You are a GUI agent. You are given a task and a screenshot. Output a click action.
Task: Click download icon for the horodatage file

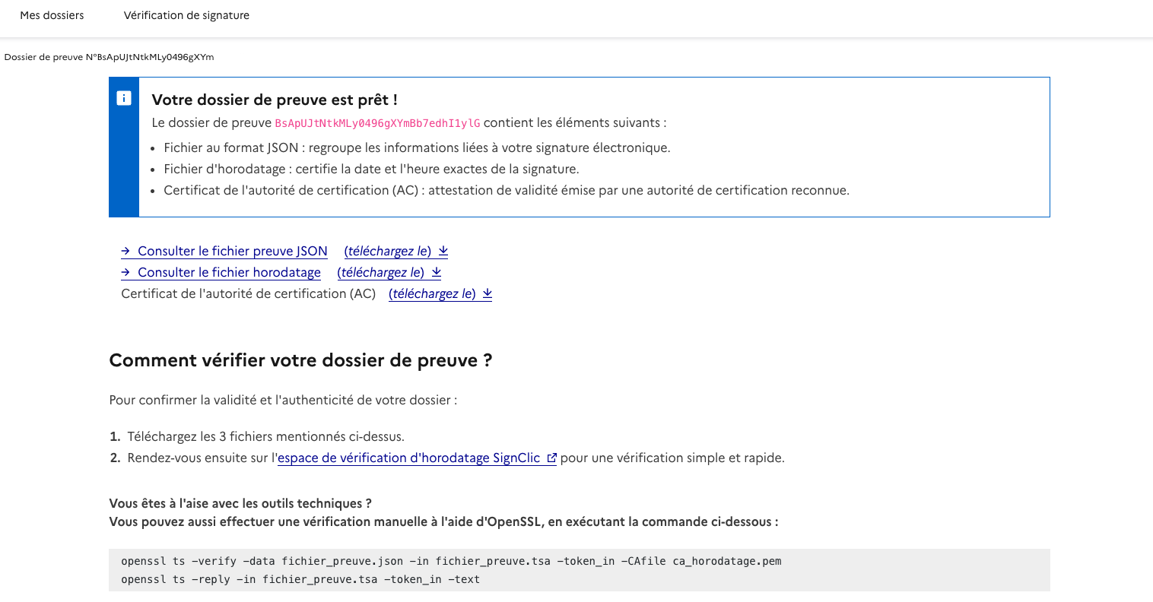click(437, 272)
